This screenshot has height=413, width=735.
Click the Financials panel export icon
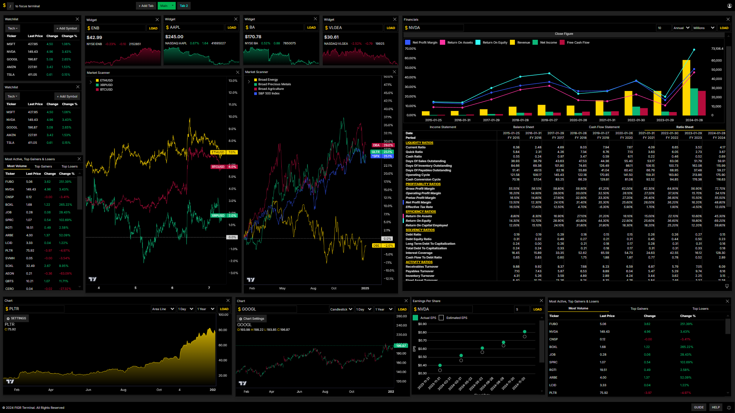(727, 286)
